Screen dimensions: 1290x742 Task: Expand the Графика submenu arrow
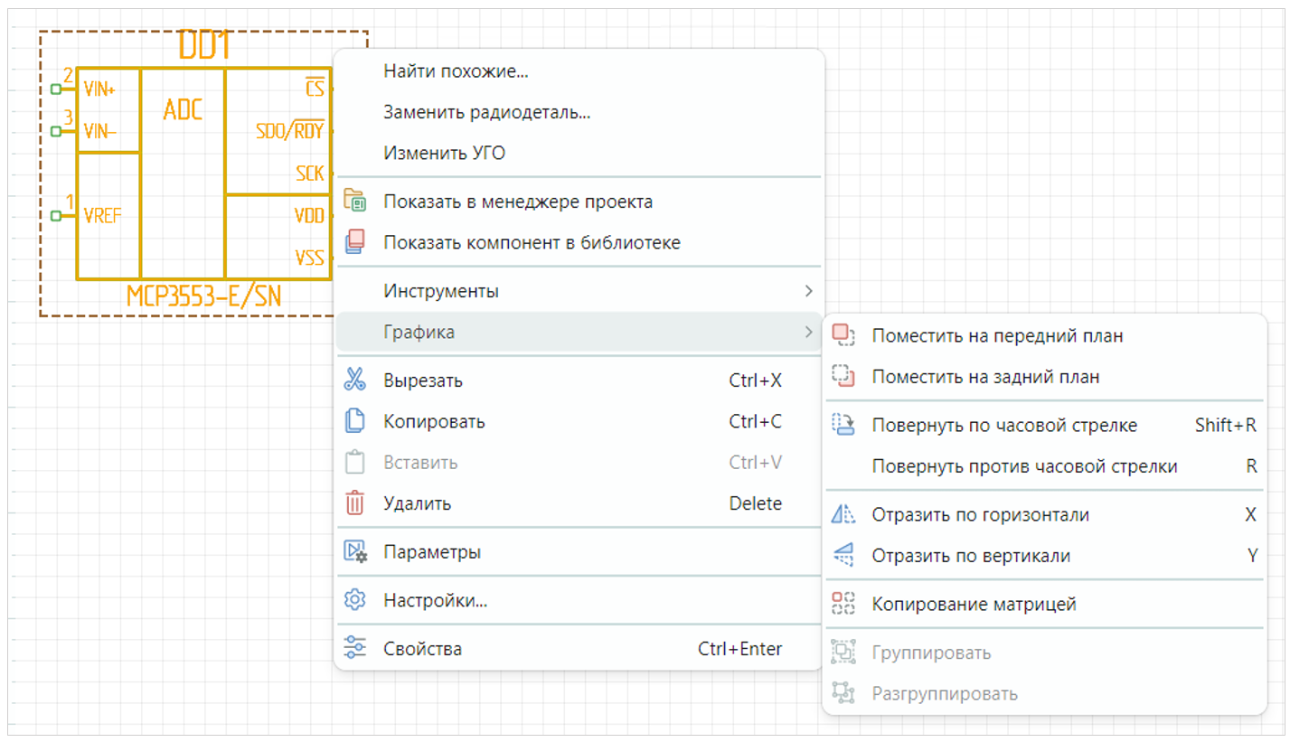[808, 333]
